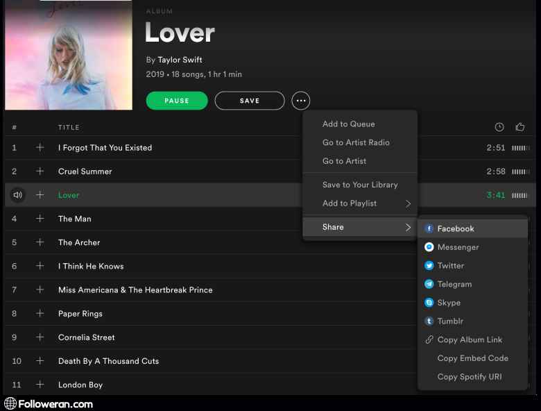Screen dimensions: 541x411
Task: Click the Twitter bird icon
Action: coord(429,266)
